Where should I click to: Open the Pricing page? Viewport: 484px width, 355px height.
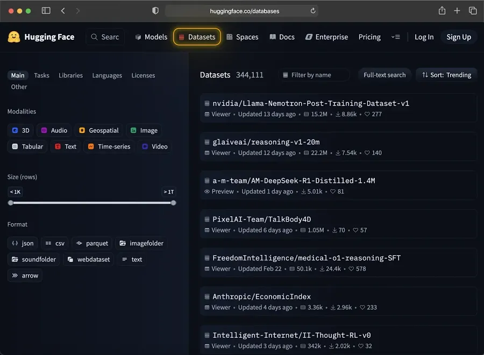coord(369,37)
